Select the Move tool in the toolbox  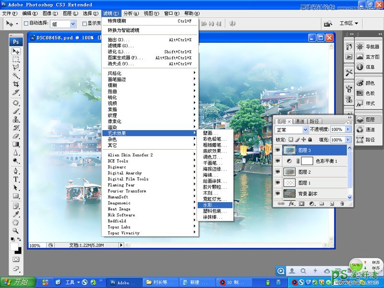pyautogui.click(x=16, y=51)
